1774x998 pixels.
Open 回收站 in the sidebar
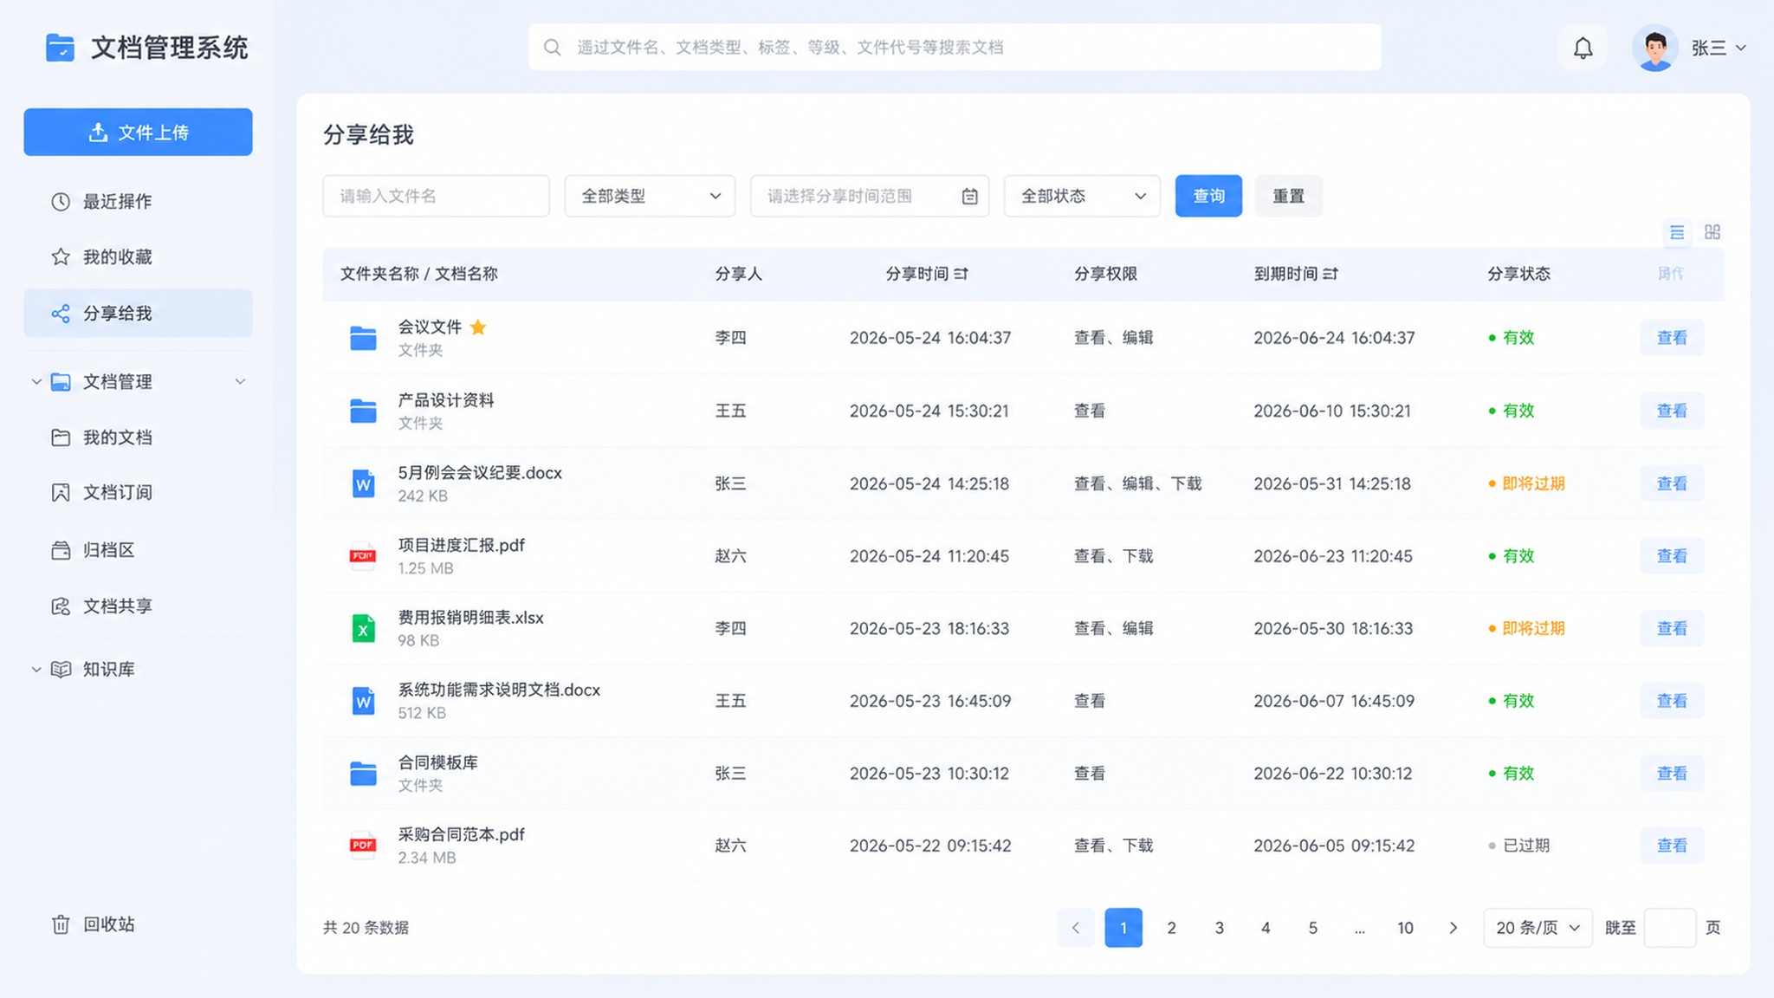click(138, 924)
